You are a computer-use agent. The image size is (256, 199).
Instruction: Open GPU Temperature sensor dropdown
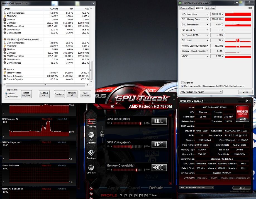207,25
